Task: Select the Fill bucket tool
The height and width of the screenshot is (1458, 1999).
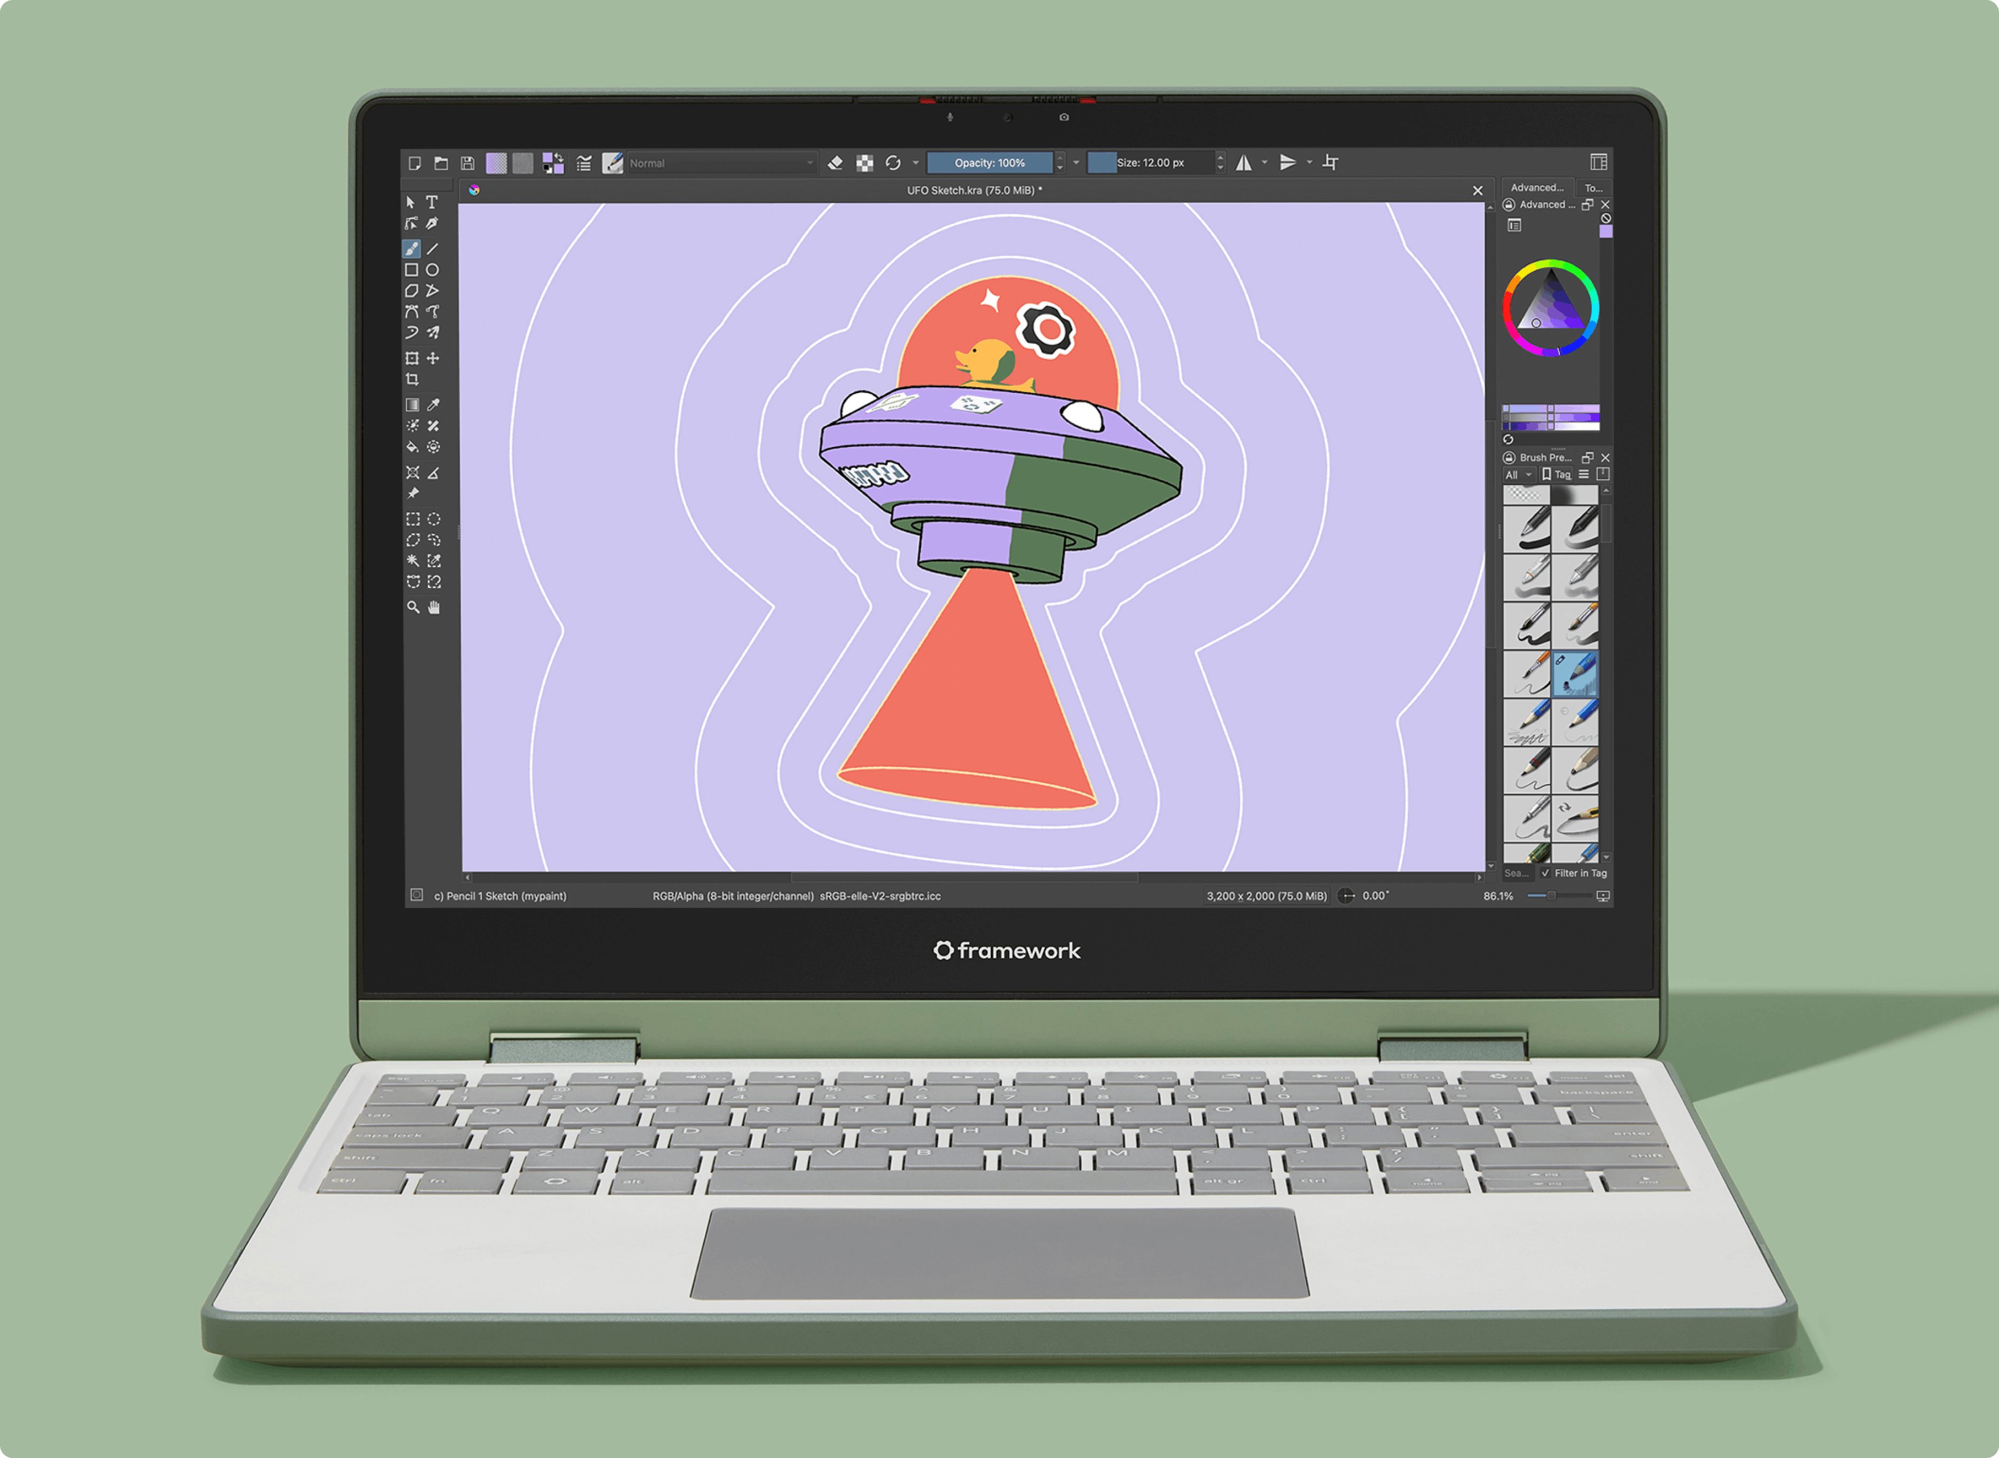Action: coord(412,448)
